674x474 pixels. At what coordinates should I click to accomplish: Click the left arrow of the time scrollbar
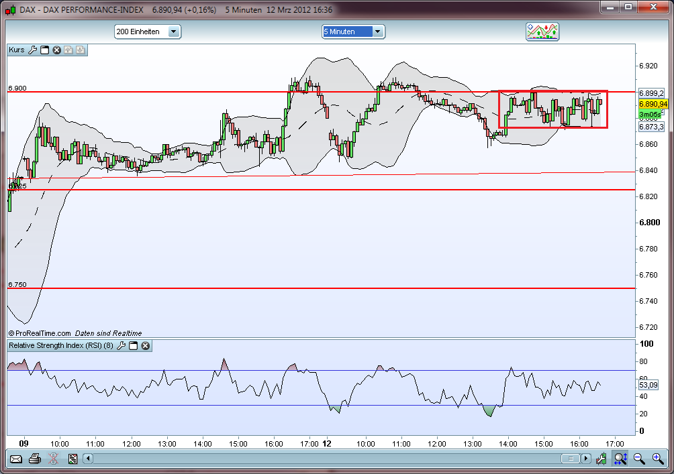click(x=87, y=459)
